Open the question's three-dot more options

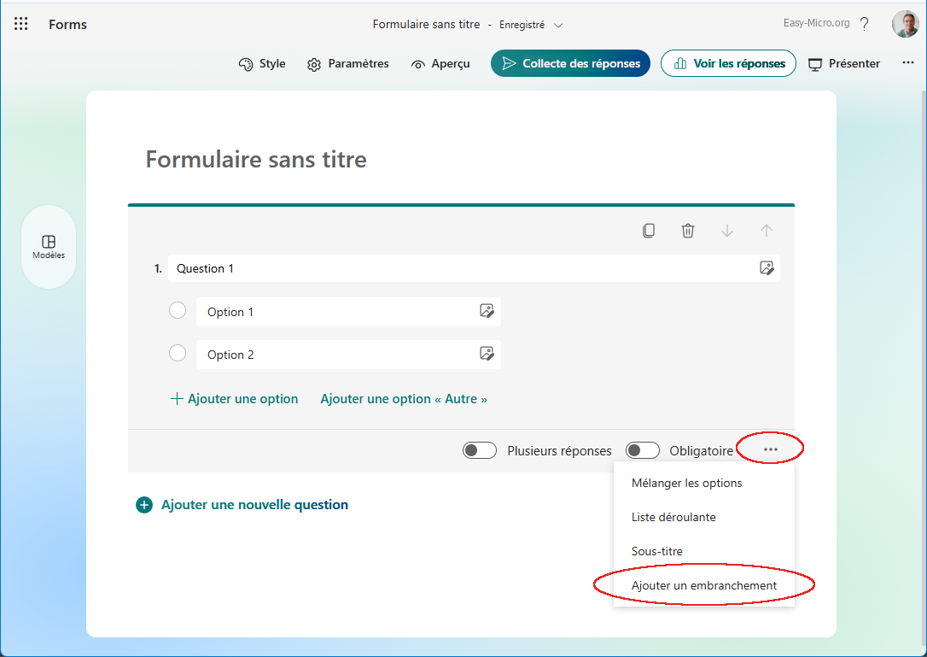(x=771, y=449)
